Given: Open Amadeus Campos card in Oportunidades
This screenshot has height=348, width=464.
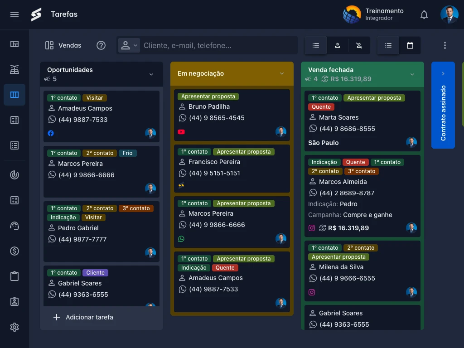Looking at the screenshot, I should [101, 116].
